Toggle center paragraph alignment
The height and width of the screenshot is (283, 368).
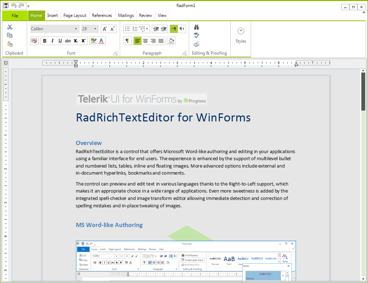[146, 41]
